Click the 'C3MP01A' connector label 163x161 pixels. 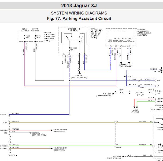13,155
